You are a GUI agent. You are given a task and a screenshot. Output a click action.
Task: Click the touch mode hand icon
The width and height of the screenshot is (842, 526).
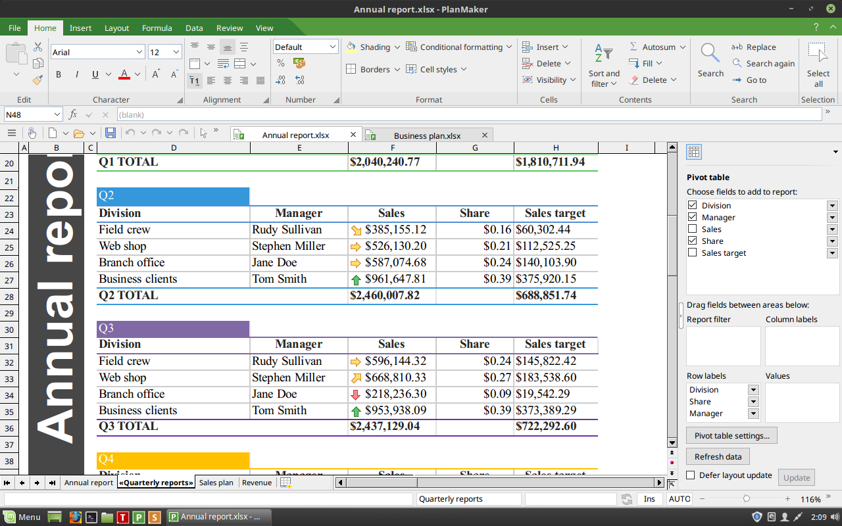pyautogui.click(x=32, y=133)
